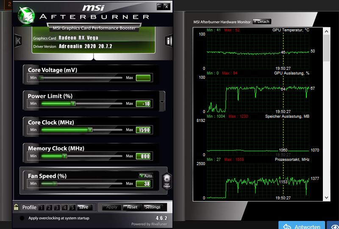Click the Power Limit value field showing -10
Image resolution: width=339 pixels, height=229 pixels.
tap(143, 104)
